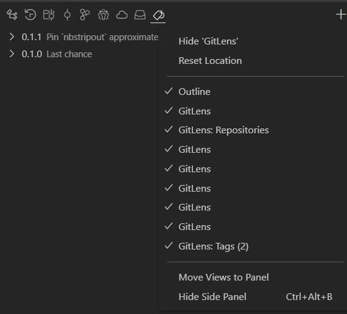This screenshot has width=347, height=314.
Task: Choose Hide 'GitLens' from context menu
Action: (x=253, y=41)
